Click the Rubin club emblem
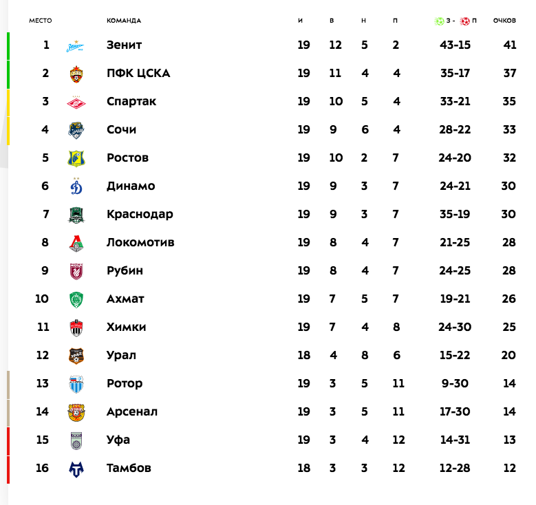Viewport: 536px width, 505px height. point(76,271)
